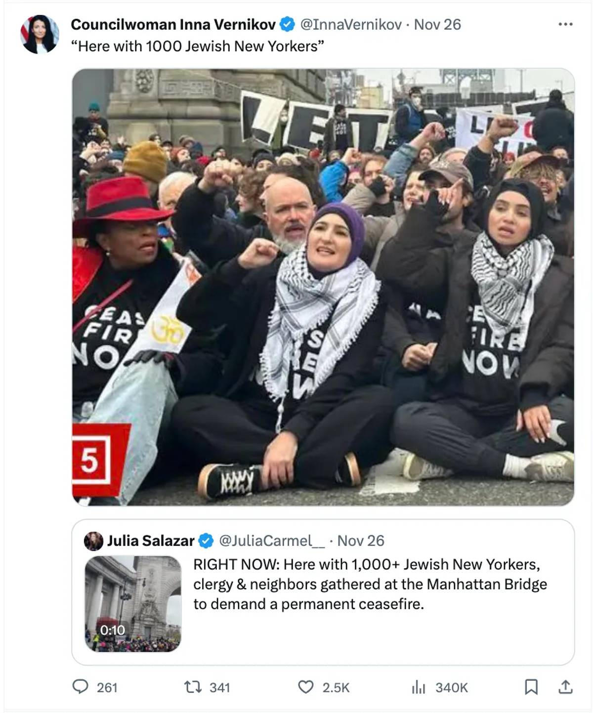Click Inna Vernikov's verified badge

pos(288,24)
